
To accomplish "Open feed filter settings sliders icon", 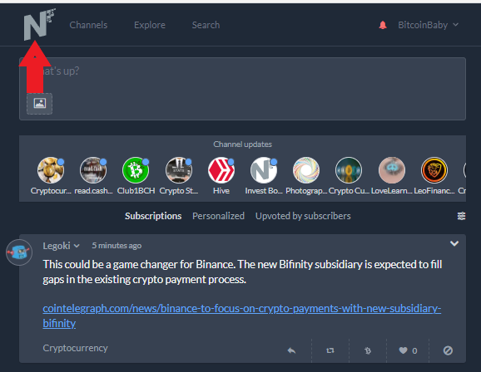I will coord(461,216).
